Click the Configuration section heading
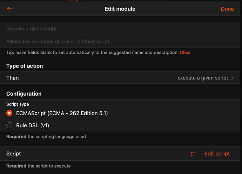 tap(24, 94)
